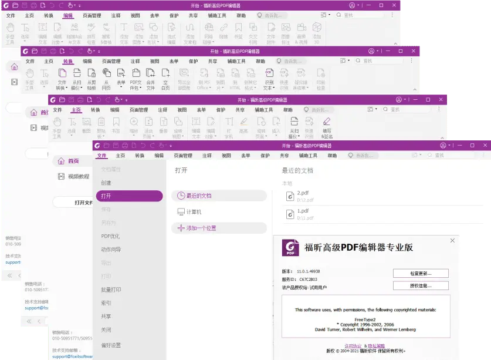491x360 pixels.
Task: Open the 注释 tab in the front window
Action: coord(206,156)
